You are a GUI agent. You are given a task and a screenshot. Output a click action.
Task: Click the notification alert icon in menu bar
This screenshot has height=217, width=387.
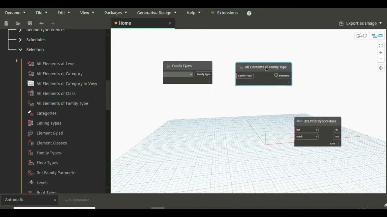[x=249, y=13]
